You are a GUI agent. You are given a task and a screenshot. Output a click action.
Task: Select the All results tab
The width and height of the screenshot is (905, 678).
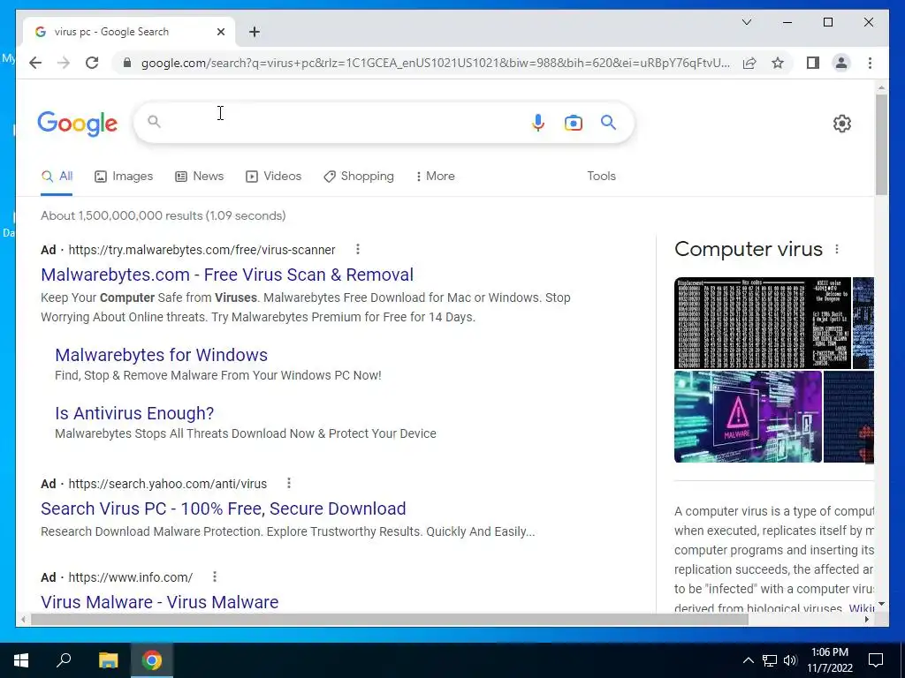click(57, 176)
